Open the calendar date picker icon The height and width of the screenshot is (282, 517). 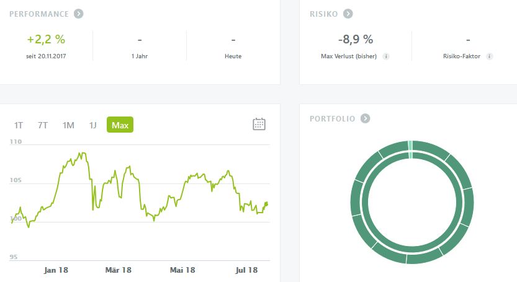point(259,124)
